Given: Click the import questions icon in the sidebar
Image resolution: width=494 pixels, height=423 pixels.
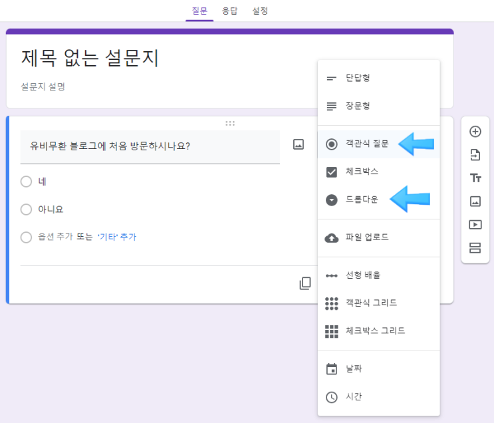Looking at the screenshot, I should click(475, 155).
